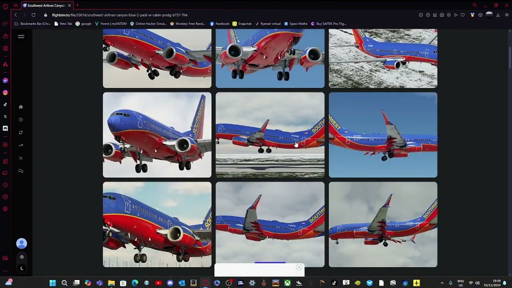This screenshot has width=512, height=288.
Task: Close the Southwest Airlines Canyon tab
Action: [x=69, y=6]
